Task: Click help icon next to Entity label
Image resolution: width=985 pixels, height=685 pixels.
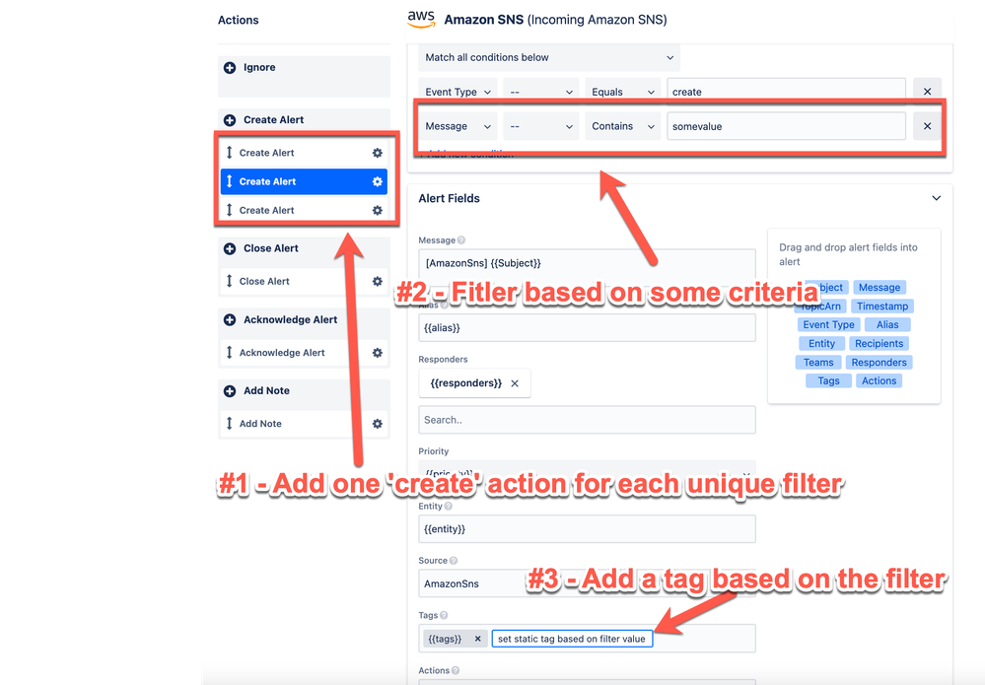Action: (448, 506)
